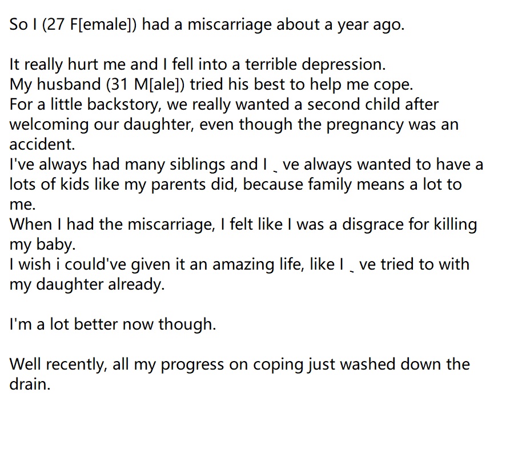This screenshot has height=461, width=514.
Task: Click the word "husband"
Action: (69, 85)
